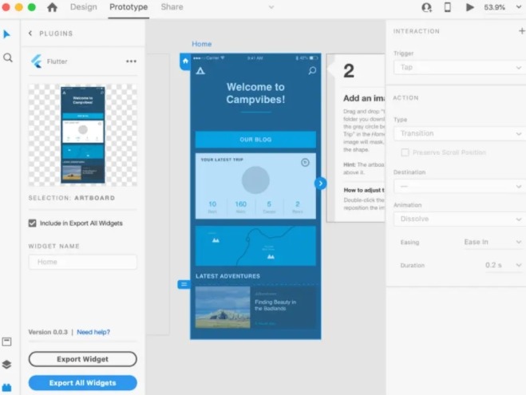Click the blue prototype connector arrow handle
This screenshot has width=526, height=395.
[321, 184]
